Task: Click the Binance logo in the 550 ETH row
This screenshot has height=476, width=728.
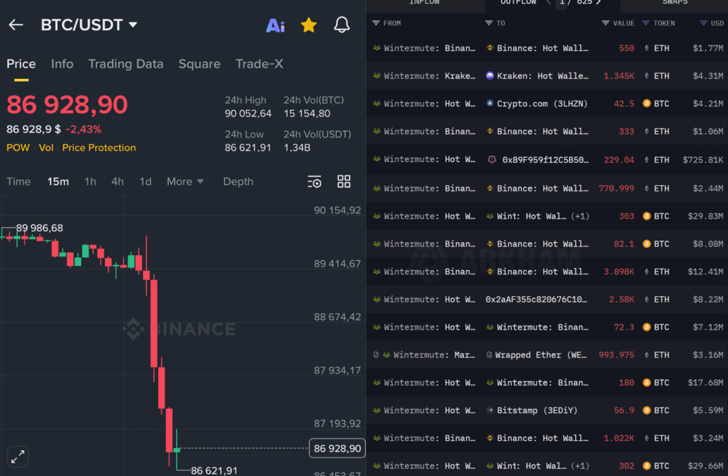Action: coord(490,48)
